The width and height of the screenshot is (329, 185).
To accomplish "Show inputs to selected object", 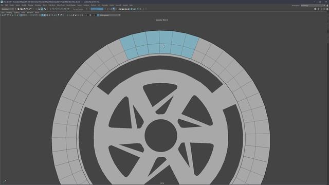I will [x=107, y=9].
